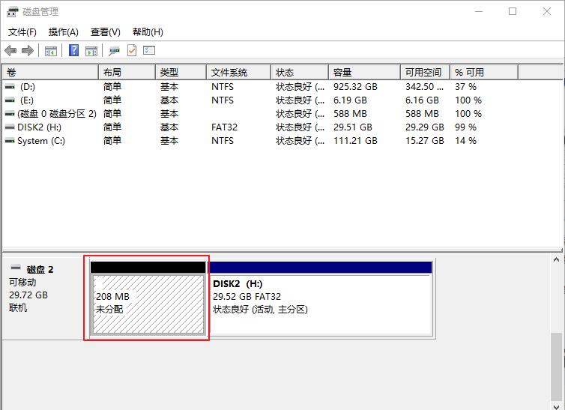The image size is (565, 410).
Task: Click the FAT32 file system cell
Action: pos(224,127)
